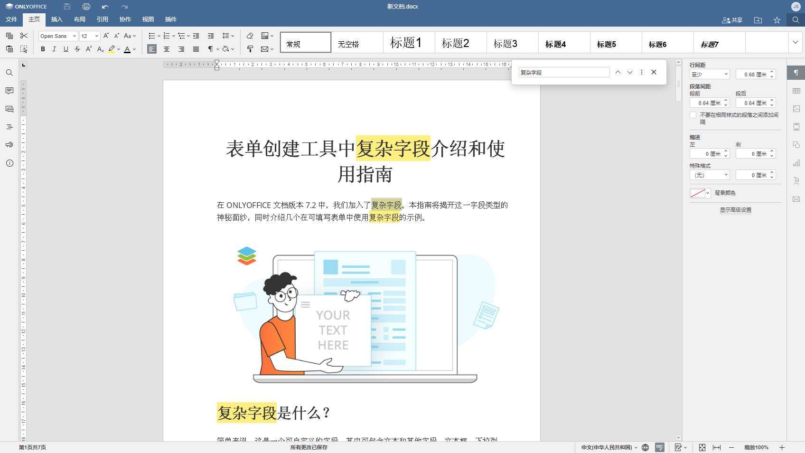Open the About info icon
Screen dimensions: 805x453
[9, 163]
